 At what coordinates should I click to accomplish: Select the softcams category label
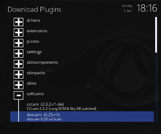click(x=35, y=94)
